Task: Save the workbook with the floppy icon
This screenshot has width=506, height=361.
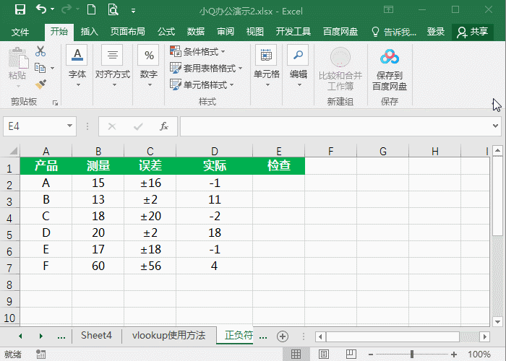Action: tap(20, 9)
